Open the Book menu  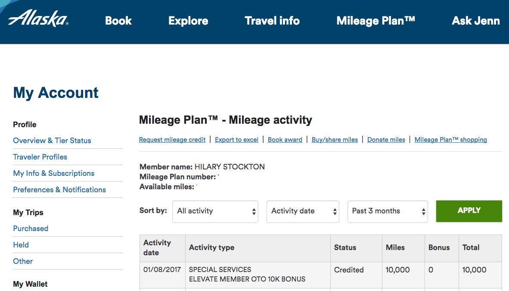tap(118, 21)
